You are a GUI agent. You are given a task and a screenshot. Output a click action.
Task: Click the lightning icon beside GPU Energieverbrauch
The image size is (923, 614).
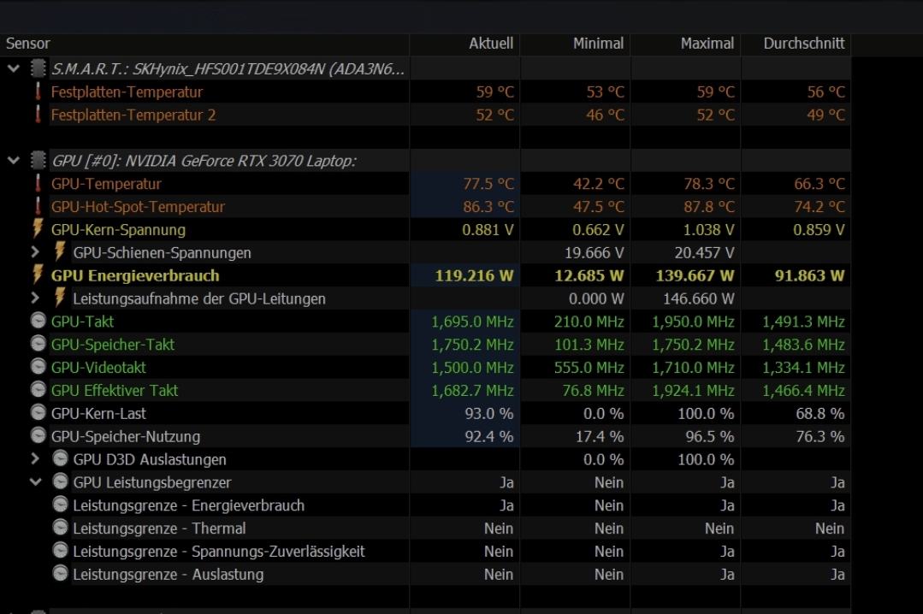coord(38,275)
